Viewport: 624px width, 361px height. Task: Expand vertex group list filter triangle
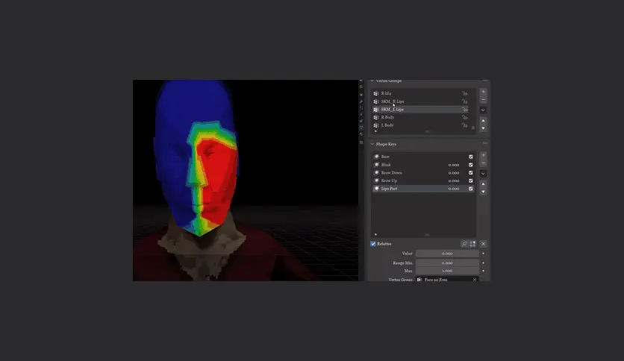375,131
